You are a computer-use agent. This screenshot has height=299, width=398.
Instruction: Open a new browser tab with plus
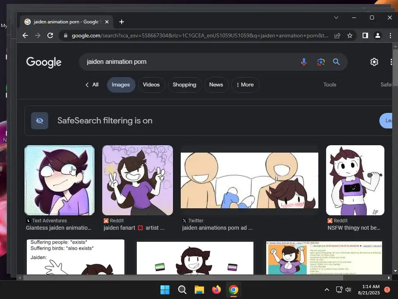coord(122,22)
